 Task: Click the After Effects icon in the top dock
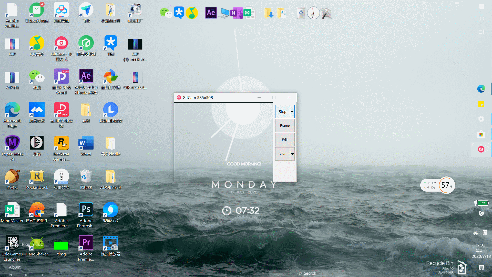[211, 13]
